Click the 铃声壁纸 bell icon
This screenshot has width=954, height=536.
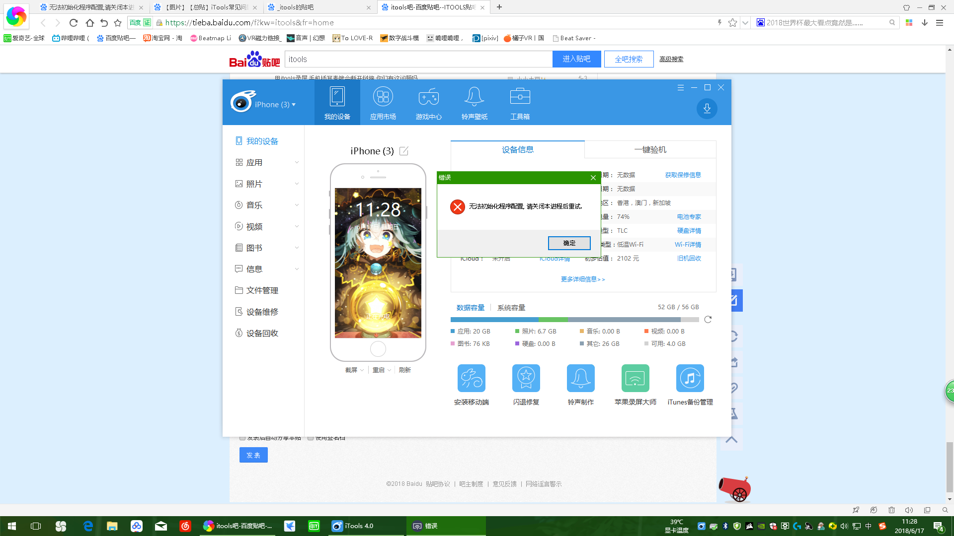tap(474, 97)
